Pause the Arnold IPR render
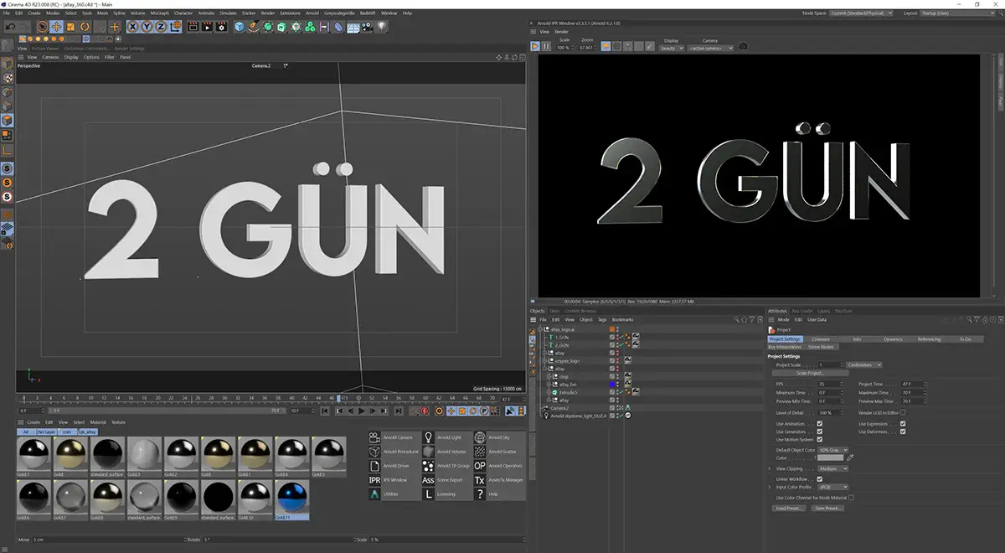 point(546,47)
